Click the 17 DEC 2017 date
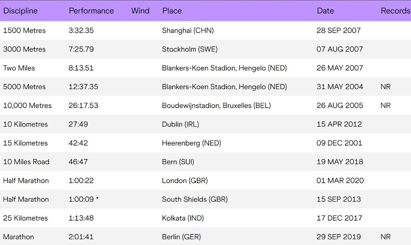 click(x=339, y=218)
